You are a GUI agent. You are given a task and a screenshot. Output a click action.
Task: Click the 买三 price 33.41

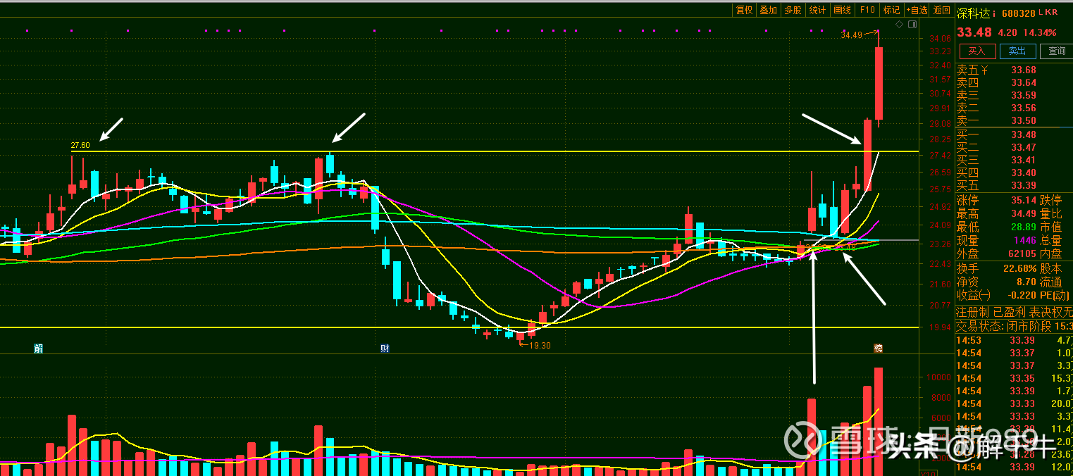[1024, 160]
